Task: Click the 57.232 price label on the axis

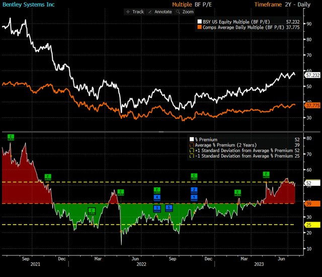Action: [x=312, y=75]
